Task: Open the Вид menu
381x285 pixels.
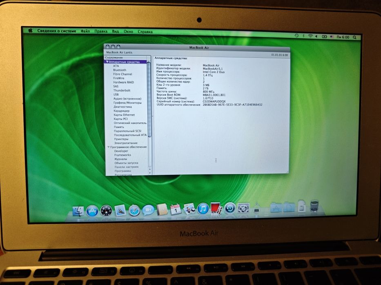Action: click(116, 31)
